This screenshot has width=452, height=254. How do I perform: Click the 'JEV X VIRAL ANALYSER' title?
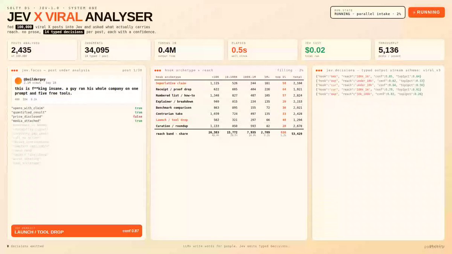coord(80,17)
